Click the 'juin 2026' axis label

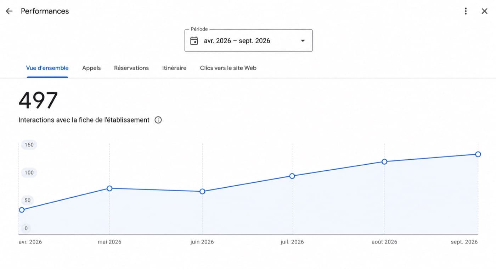click(x=202, y=242)
